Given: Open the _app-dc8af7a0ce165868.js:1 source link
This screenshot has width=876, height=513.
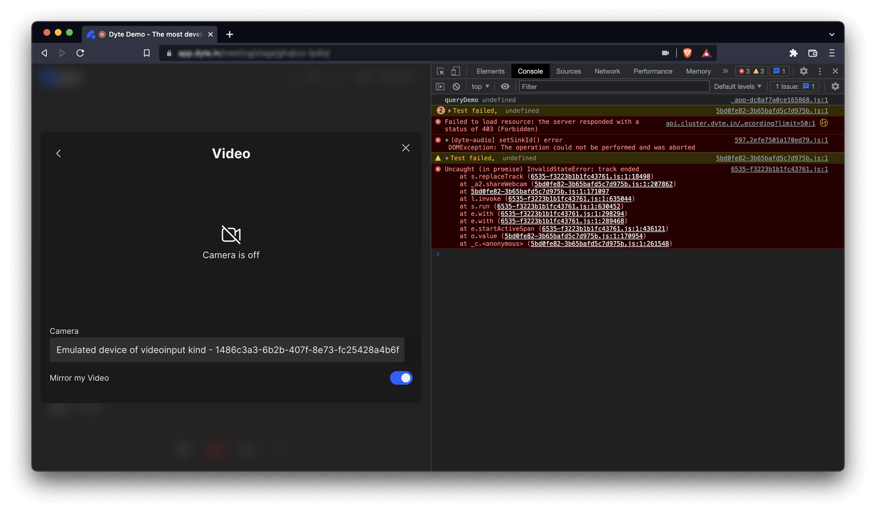Looking at the screenshot, I should [x=780, y=100].
